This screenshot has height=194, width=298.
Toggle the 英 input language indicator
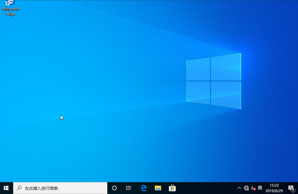tap(260, 188)
